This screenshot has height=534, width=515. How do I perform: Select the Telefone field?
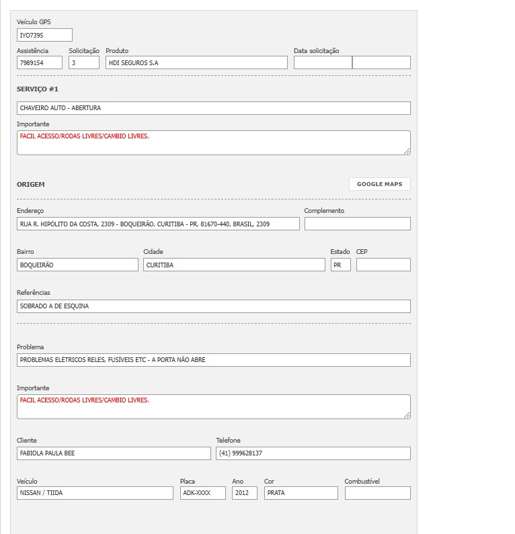pyautogui.click(x=313, y=453)
